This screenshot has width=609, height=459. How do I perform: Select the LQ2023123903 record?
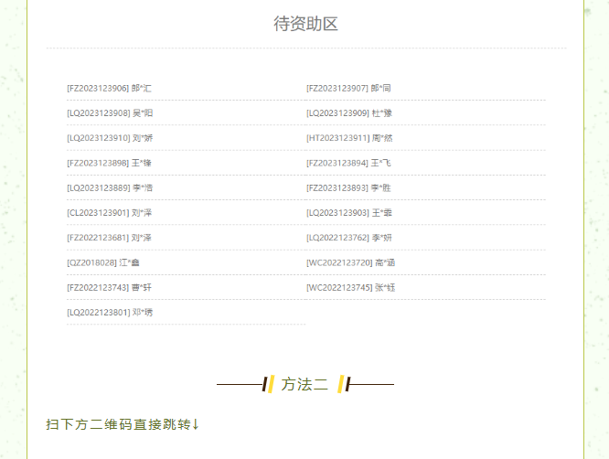point(349,212)
